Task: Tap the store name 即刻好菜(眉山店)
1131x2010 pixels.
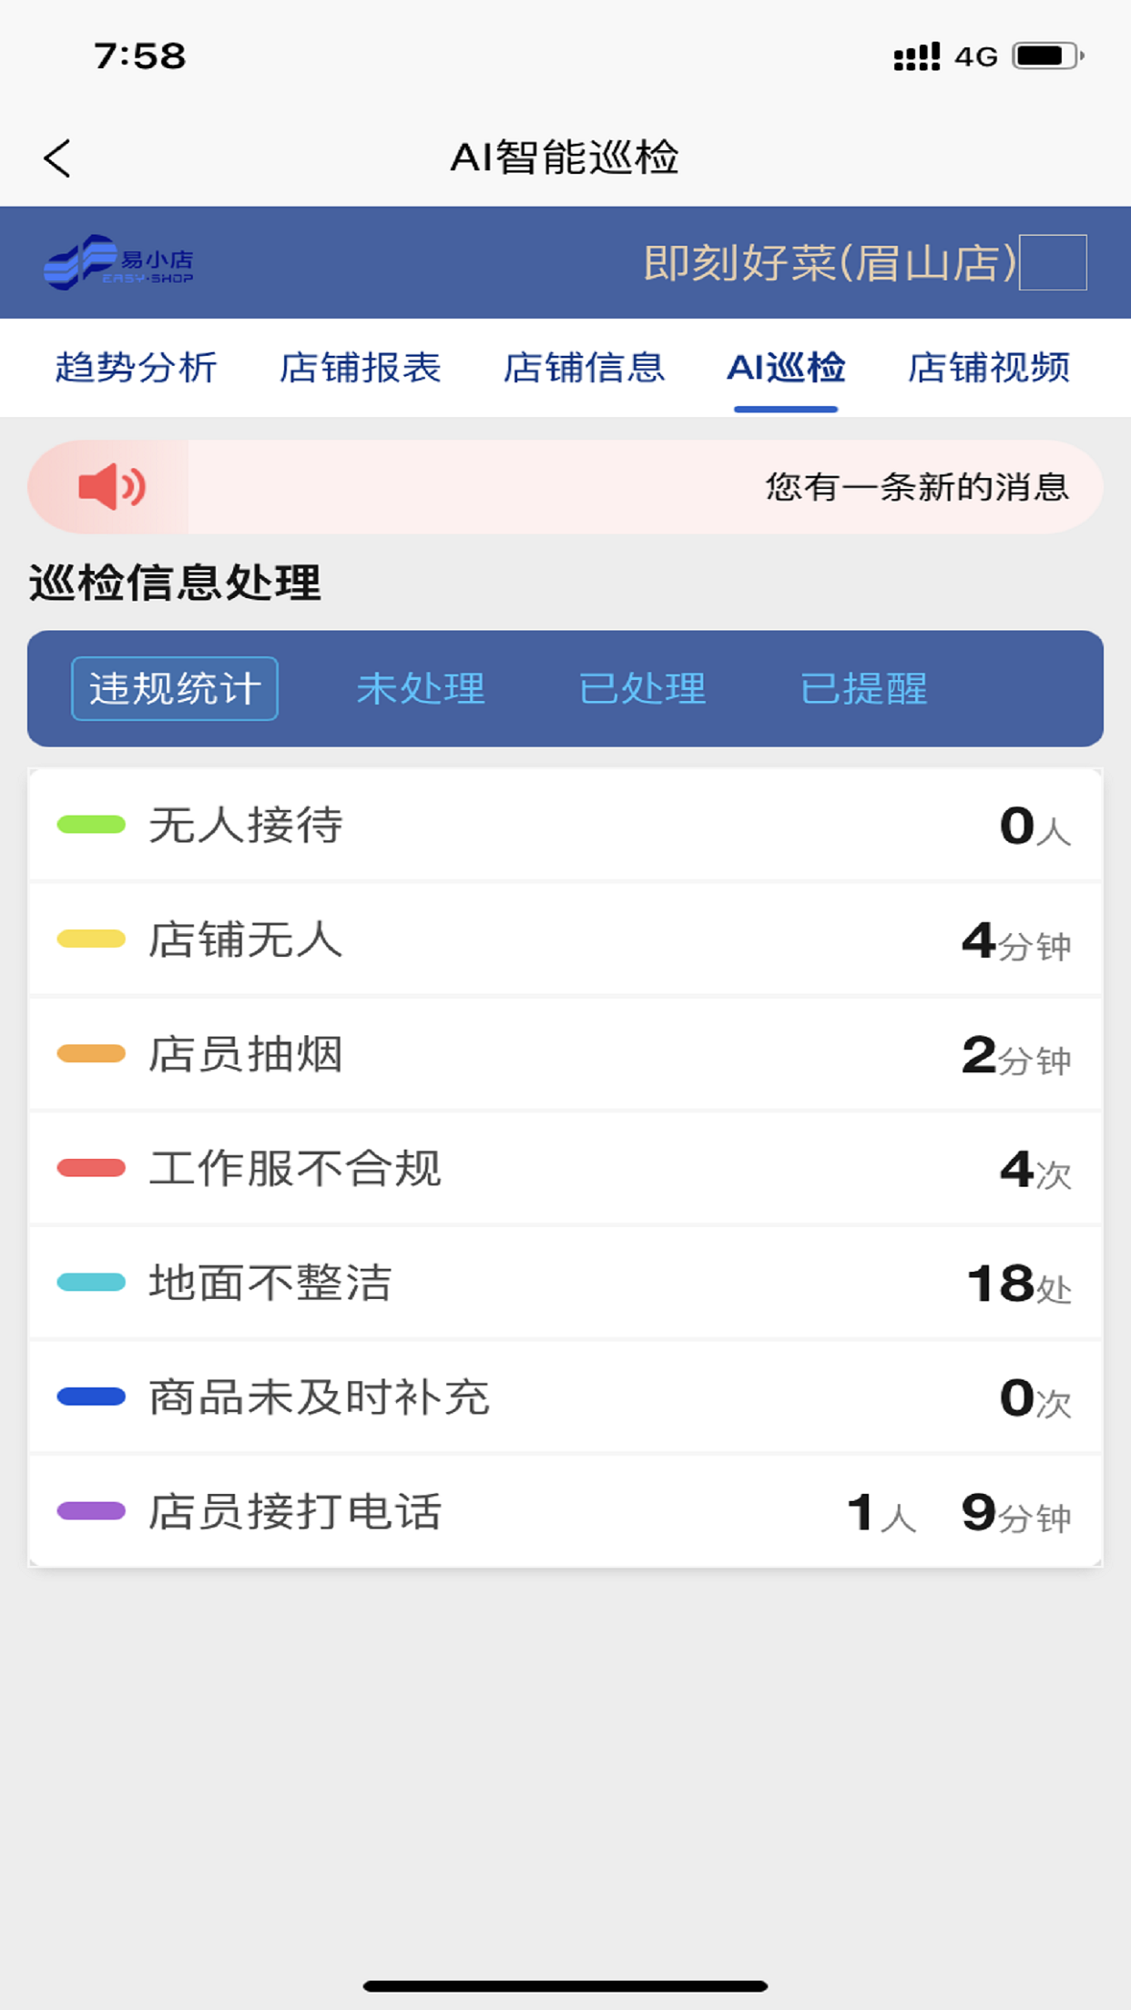Action: click(x=830, y=263)
